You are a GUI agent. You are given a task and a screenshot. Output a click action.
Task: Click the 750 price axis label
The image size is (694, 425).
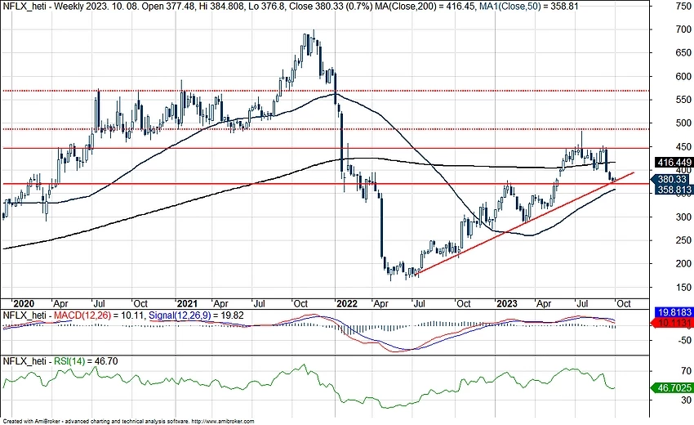coord(684,7)
